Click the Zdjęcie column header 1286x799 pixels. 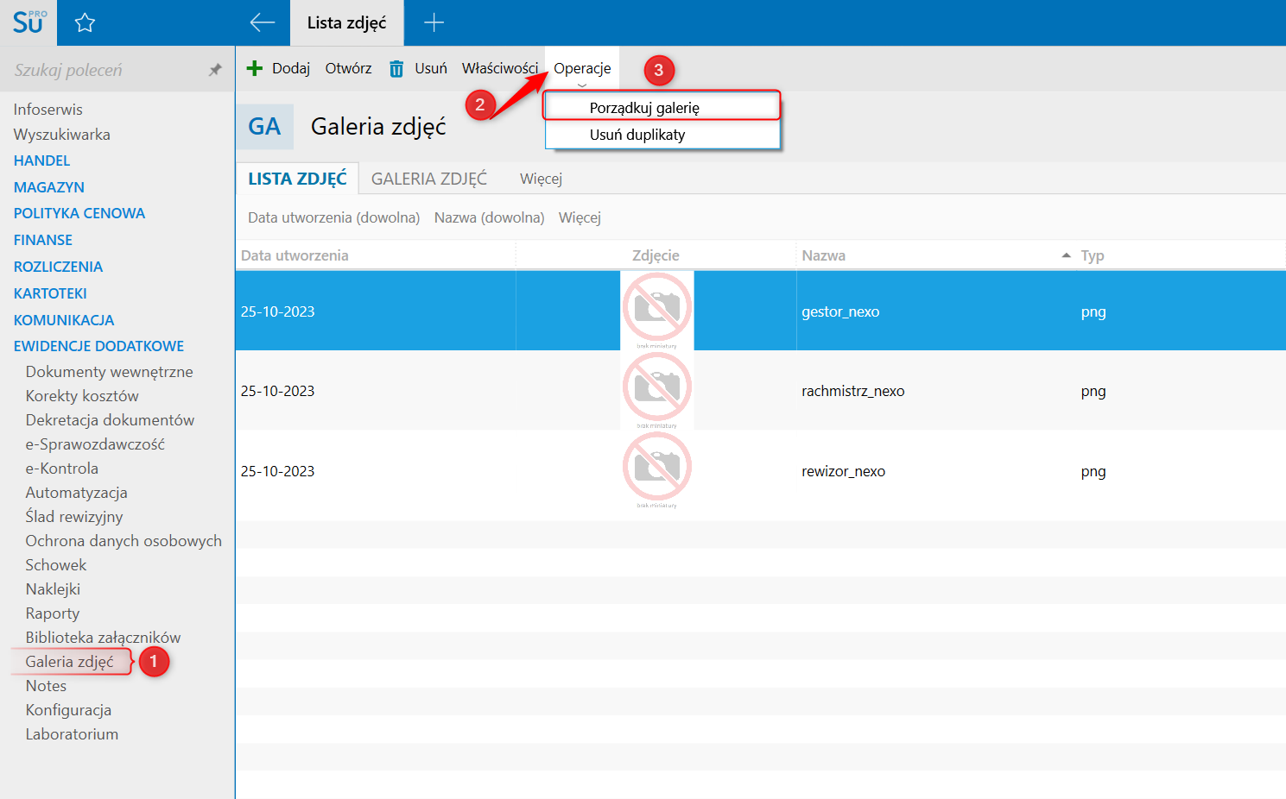tap(656, 255)
